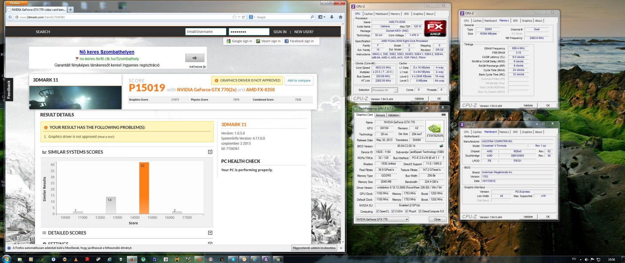Screen dimensions: 625x263
Task: Expand the Detailed Scores section
Action: coord(210,233)
